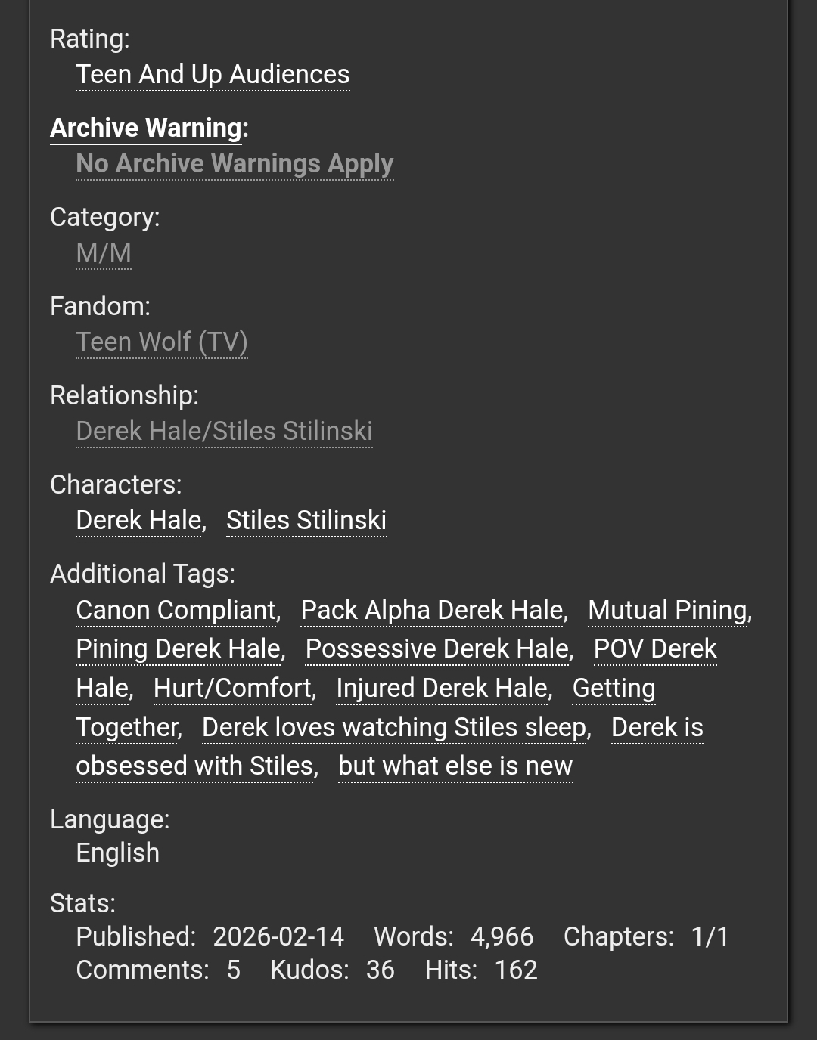This screenshot has width=817, height=1040.
Task: Open the No Archive Warnings Apply tag
Action: coord(235,164)
